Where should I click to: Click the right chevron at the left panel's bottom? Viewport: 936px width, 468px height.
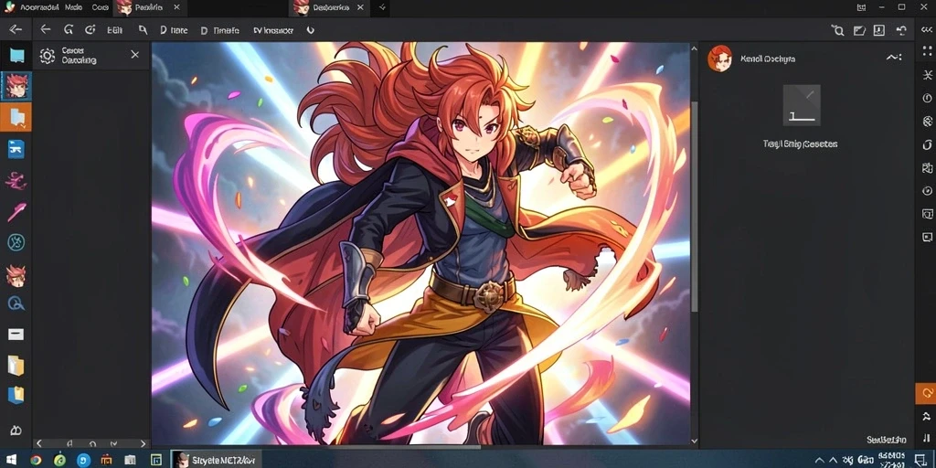coord(144,443)
